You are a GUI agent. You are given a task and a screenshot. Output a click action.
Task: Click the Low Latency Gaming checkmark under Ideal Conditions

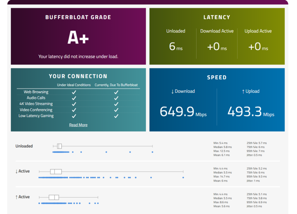click(x=74, y=116)
